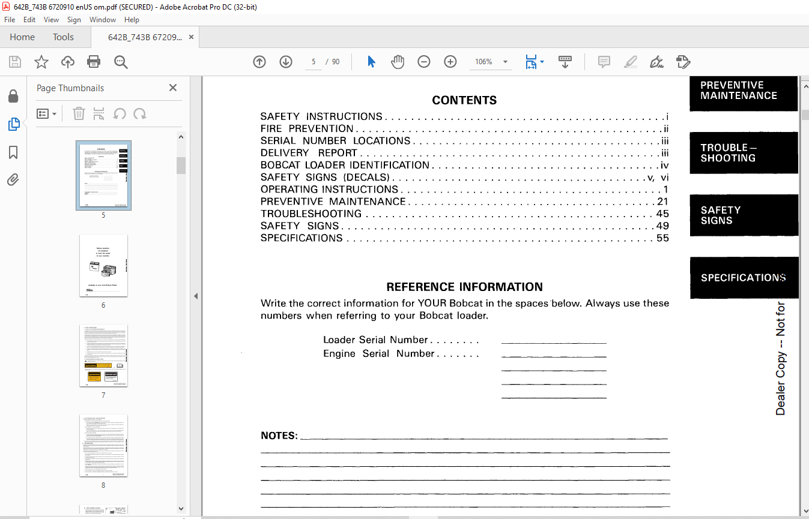
Task: Add the file to starred bookmarks
Action: pos(41,62)
